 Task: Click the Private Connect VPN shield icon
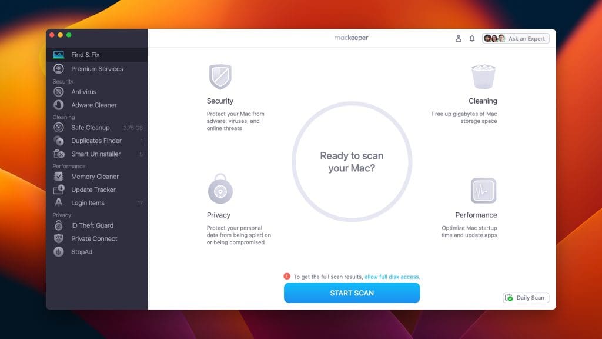tap(59, 238)
